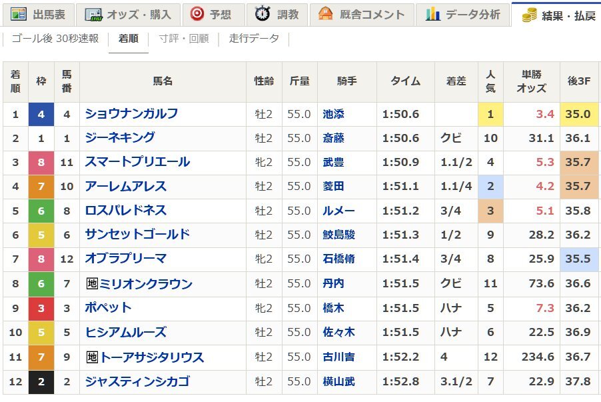This screenshot has width=601, height=402.
Task: Click the 結果・払戻 coins icon
Action: click(530, 14)
